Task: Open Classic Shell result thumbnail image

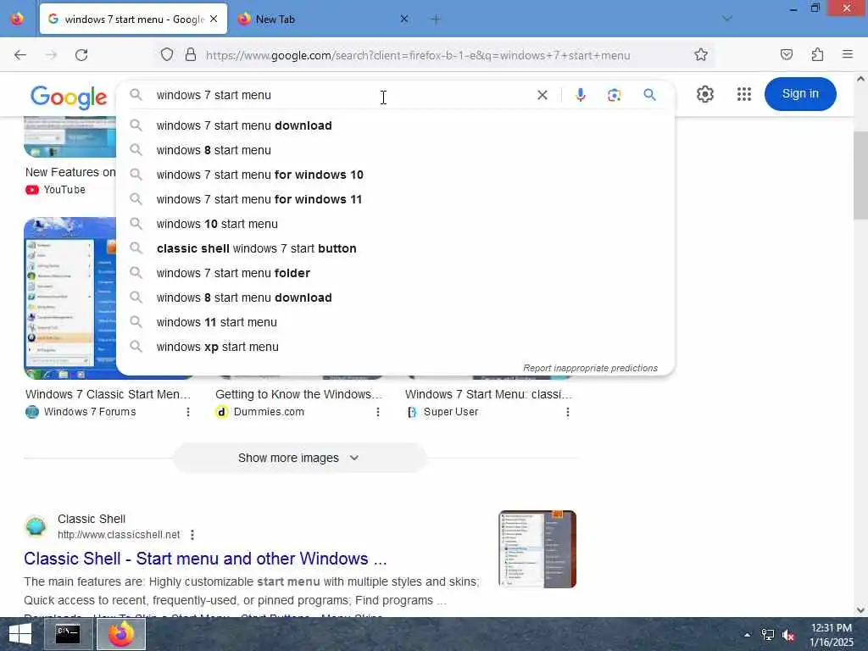Action: point(537,549)
